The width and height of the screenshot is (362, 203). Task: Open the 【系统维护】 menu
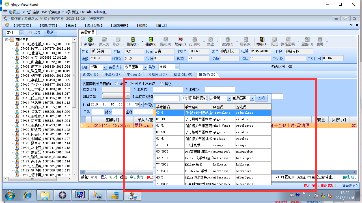point(120,25)
